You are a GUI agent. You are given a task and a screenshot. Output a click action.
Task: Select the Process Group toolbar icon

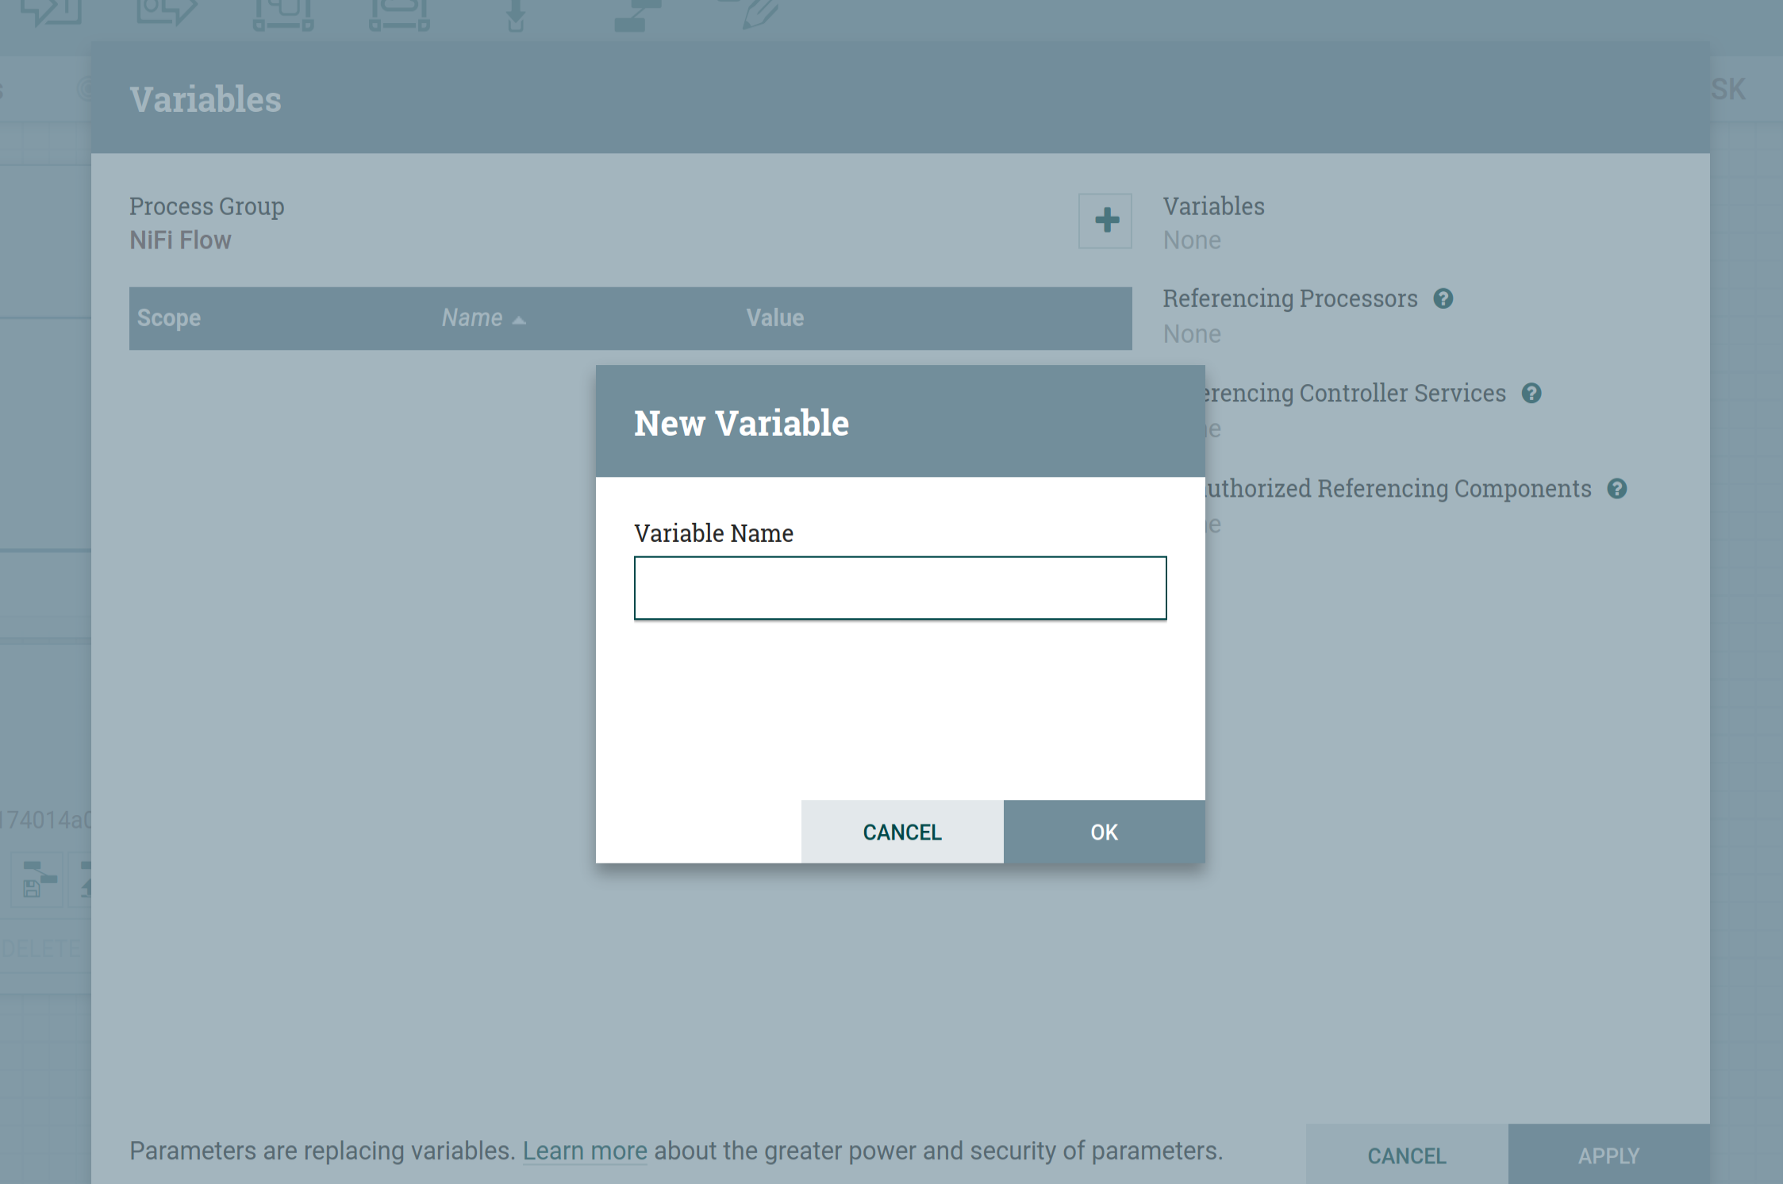point(283,14)
